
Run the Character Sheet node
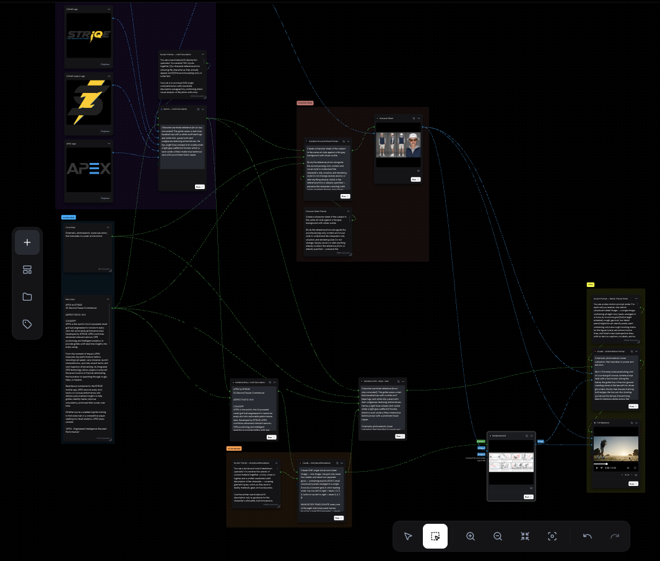[415, 180]
